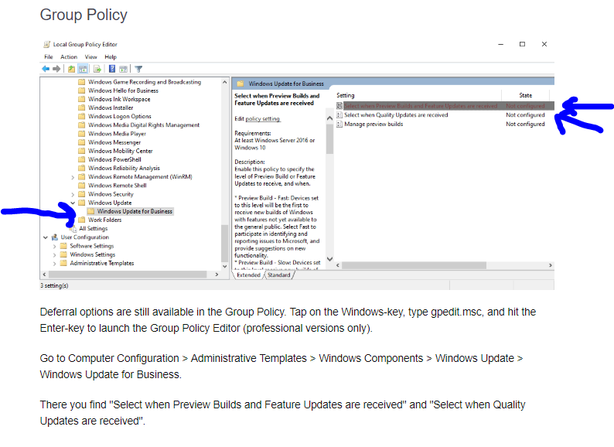Click the Back arrow toolbar icon

click(46, 69)
